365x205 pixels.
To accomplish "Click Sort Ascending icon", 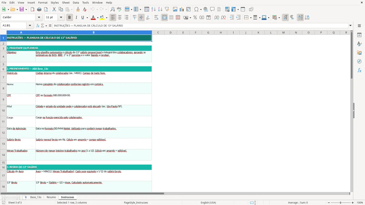I will point(154,9).
